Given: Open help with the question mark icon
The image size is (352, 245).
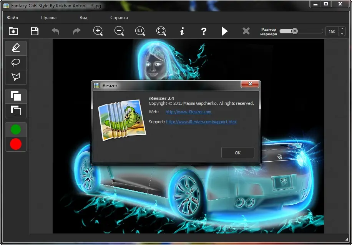Looking at the screenshot, I should click(203, 31).
